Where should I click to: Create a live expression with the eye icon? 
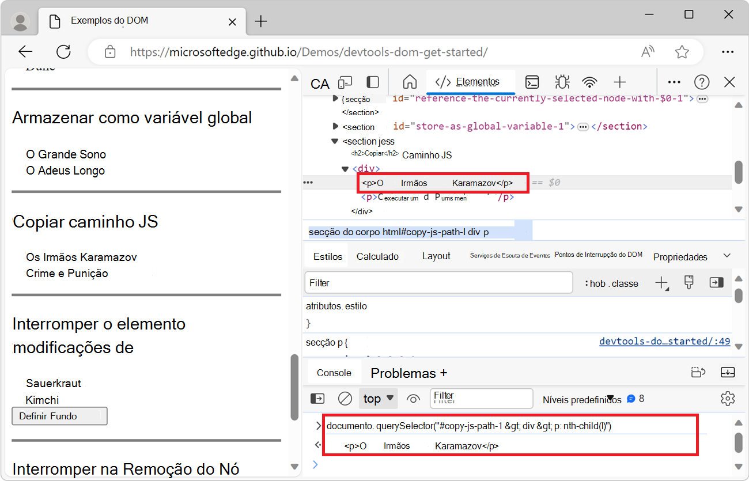click(x=413, y=398)
